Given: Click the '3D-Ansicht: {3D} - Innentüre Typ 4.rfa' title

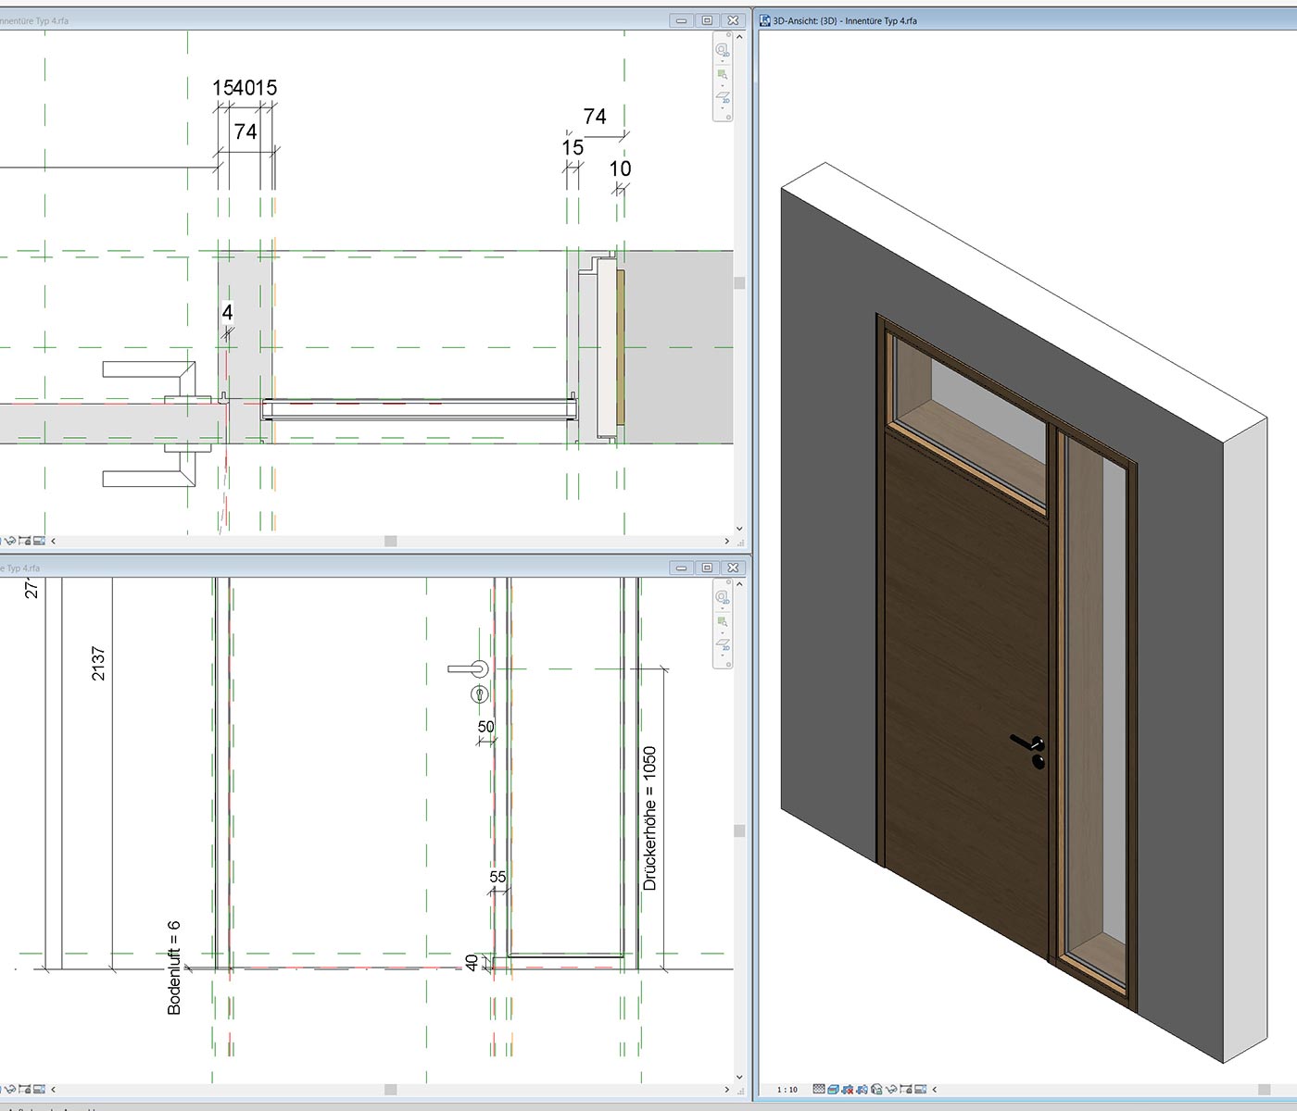Looking at the screenshot, I should tap(845, 20).
